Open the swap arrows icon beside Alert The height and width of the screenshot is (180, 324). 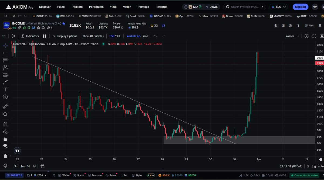click(298, 26)
